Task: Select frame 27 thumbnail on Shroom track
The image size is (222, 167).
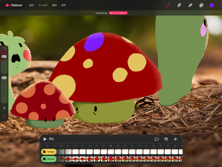Action: coord(111,159)
